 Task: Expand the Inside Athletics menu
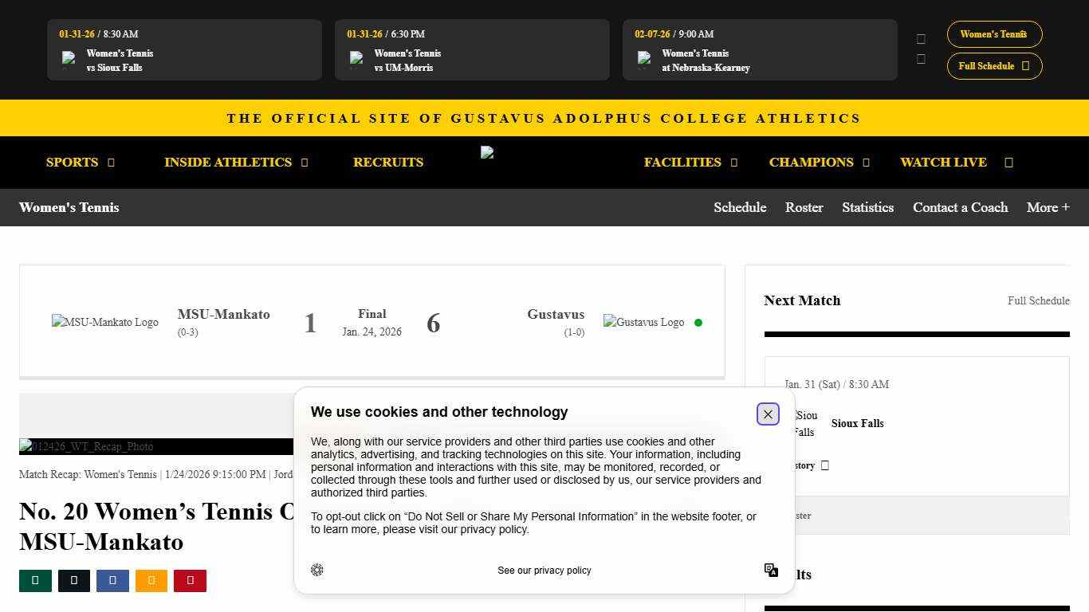click(x=236, y=163)
